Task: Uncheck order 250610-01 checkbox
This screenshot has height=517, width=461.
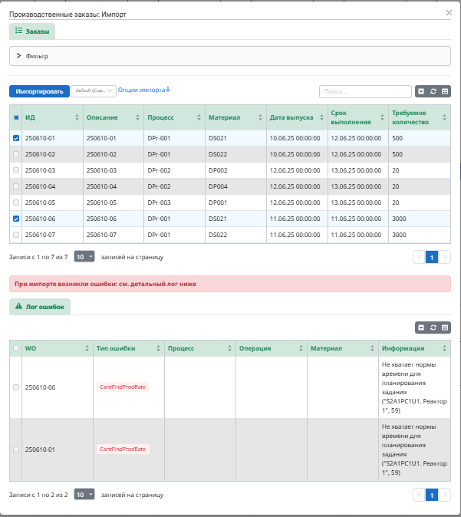Action: point(17,138)
